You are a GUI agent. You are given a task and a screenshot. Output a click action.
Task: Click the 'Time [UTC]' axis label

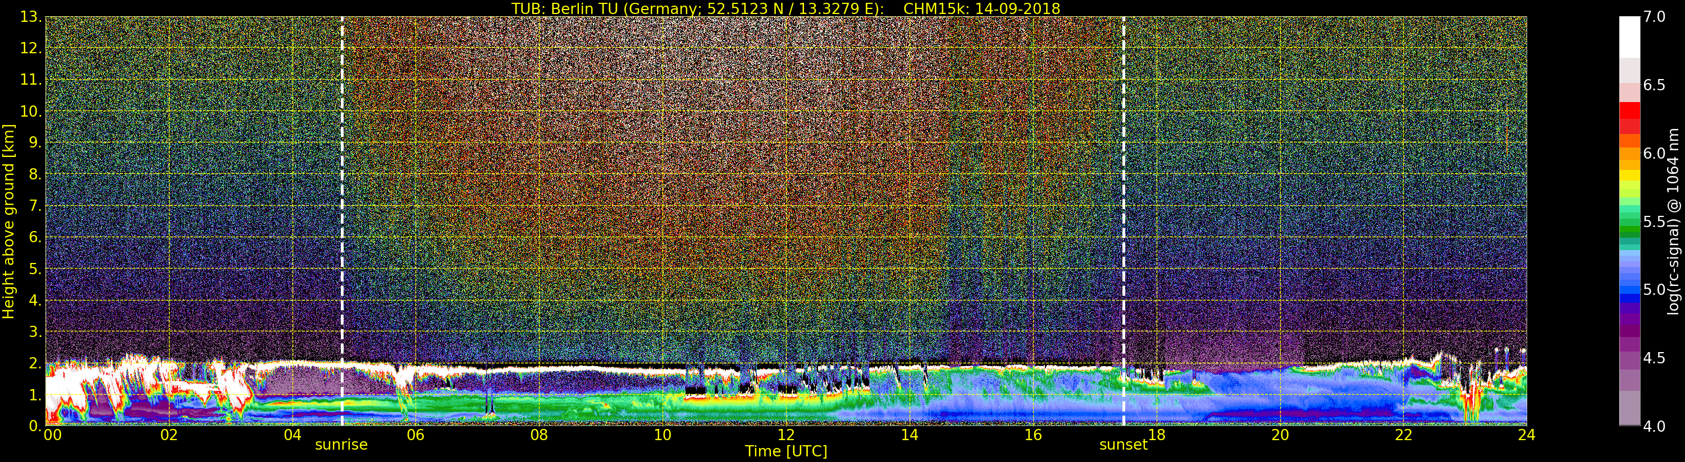[x=786, y=451]
